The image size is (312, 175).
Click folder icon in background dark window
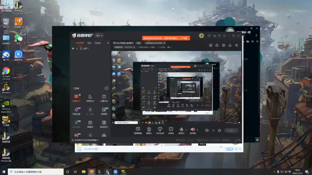248,42
